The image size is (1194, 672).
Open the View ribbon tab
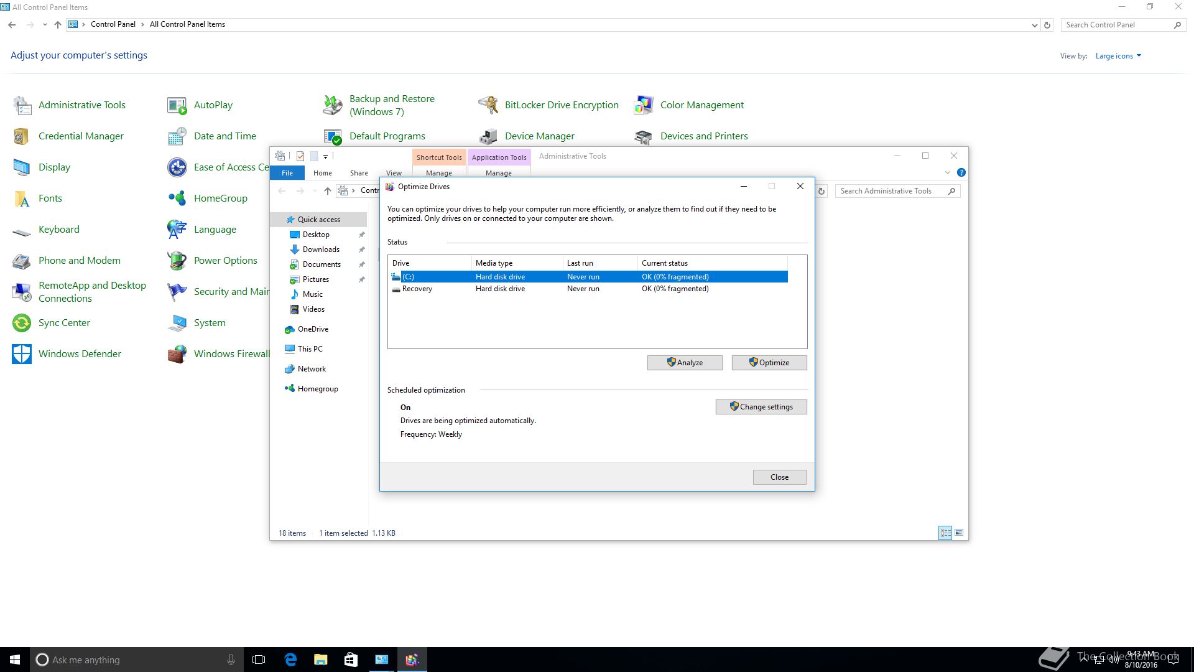394,173
